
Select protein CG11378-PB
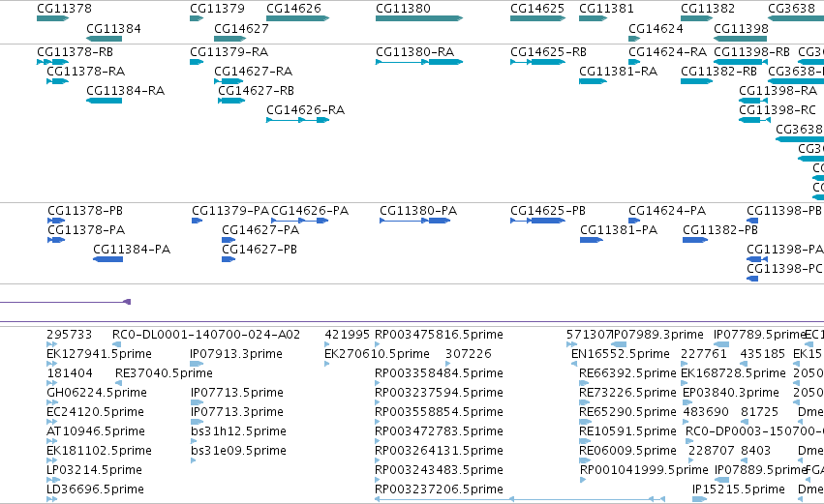85,211
